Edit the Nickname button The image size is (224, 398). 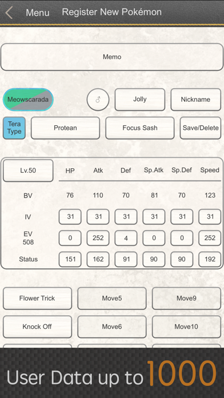point(195,100)
